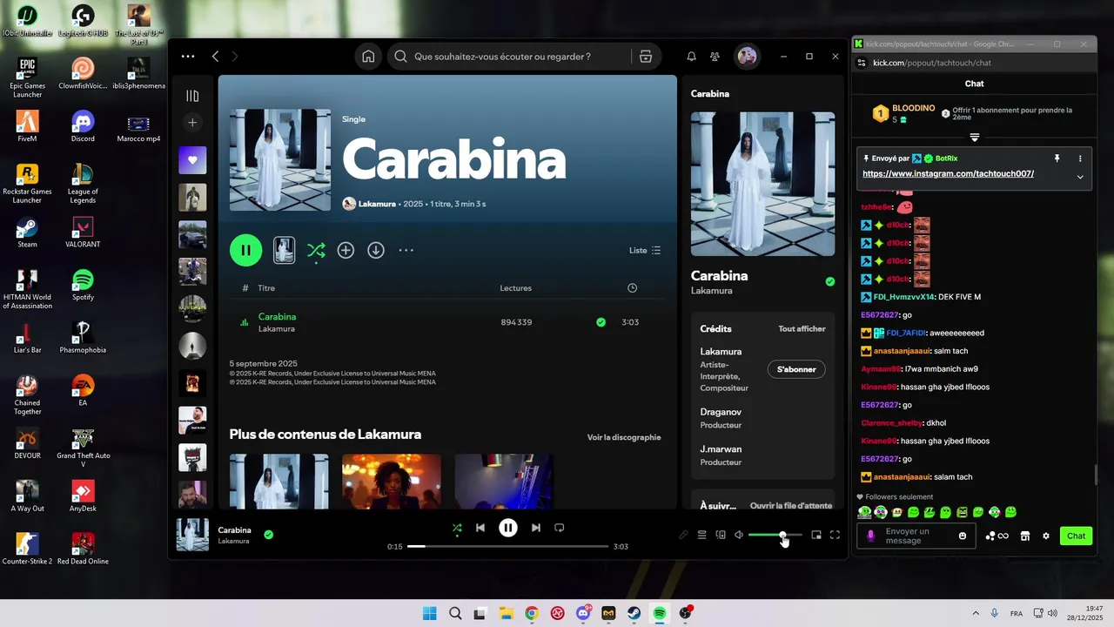The image size is (1114, 627).
Task: Click the first album under Plus de contenus
Action: coord(279,481)
